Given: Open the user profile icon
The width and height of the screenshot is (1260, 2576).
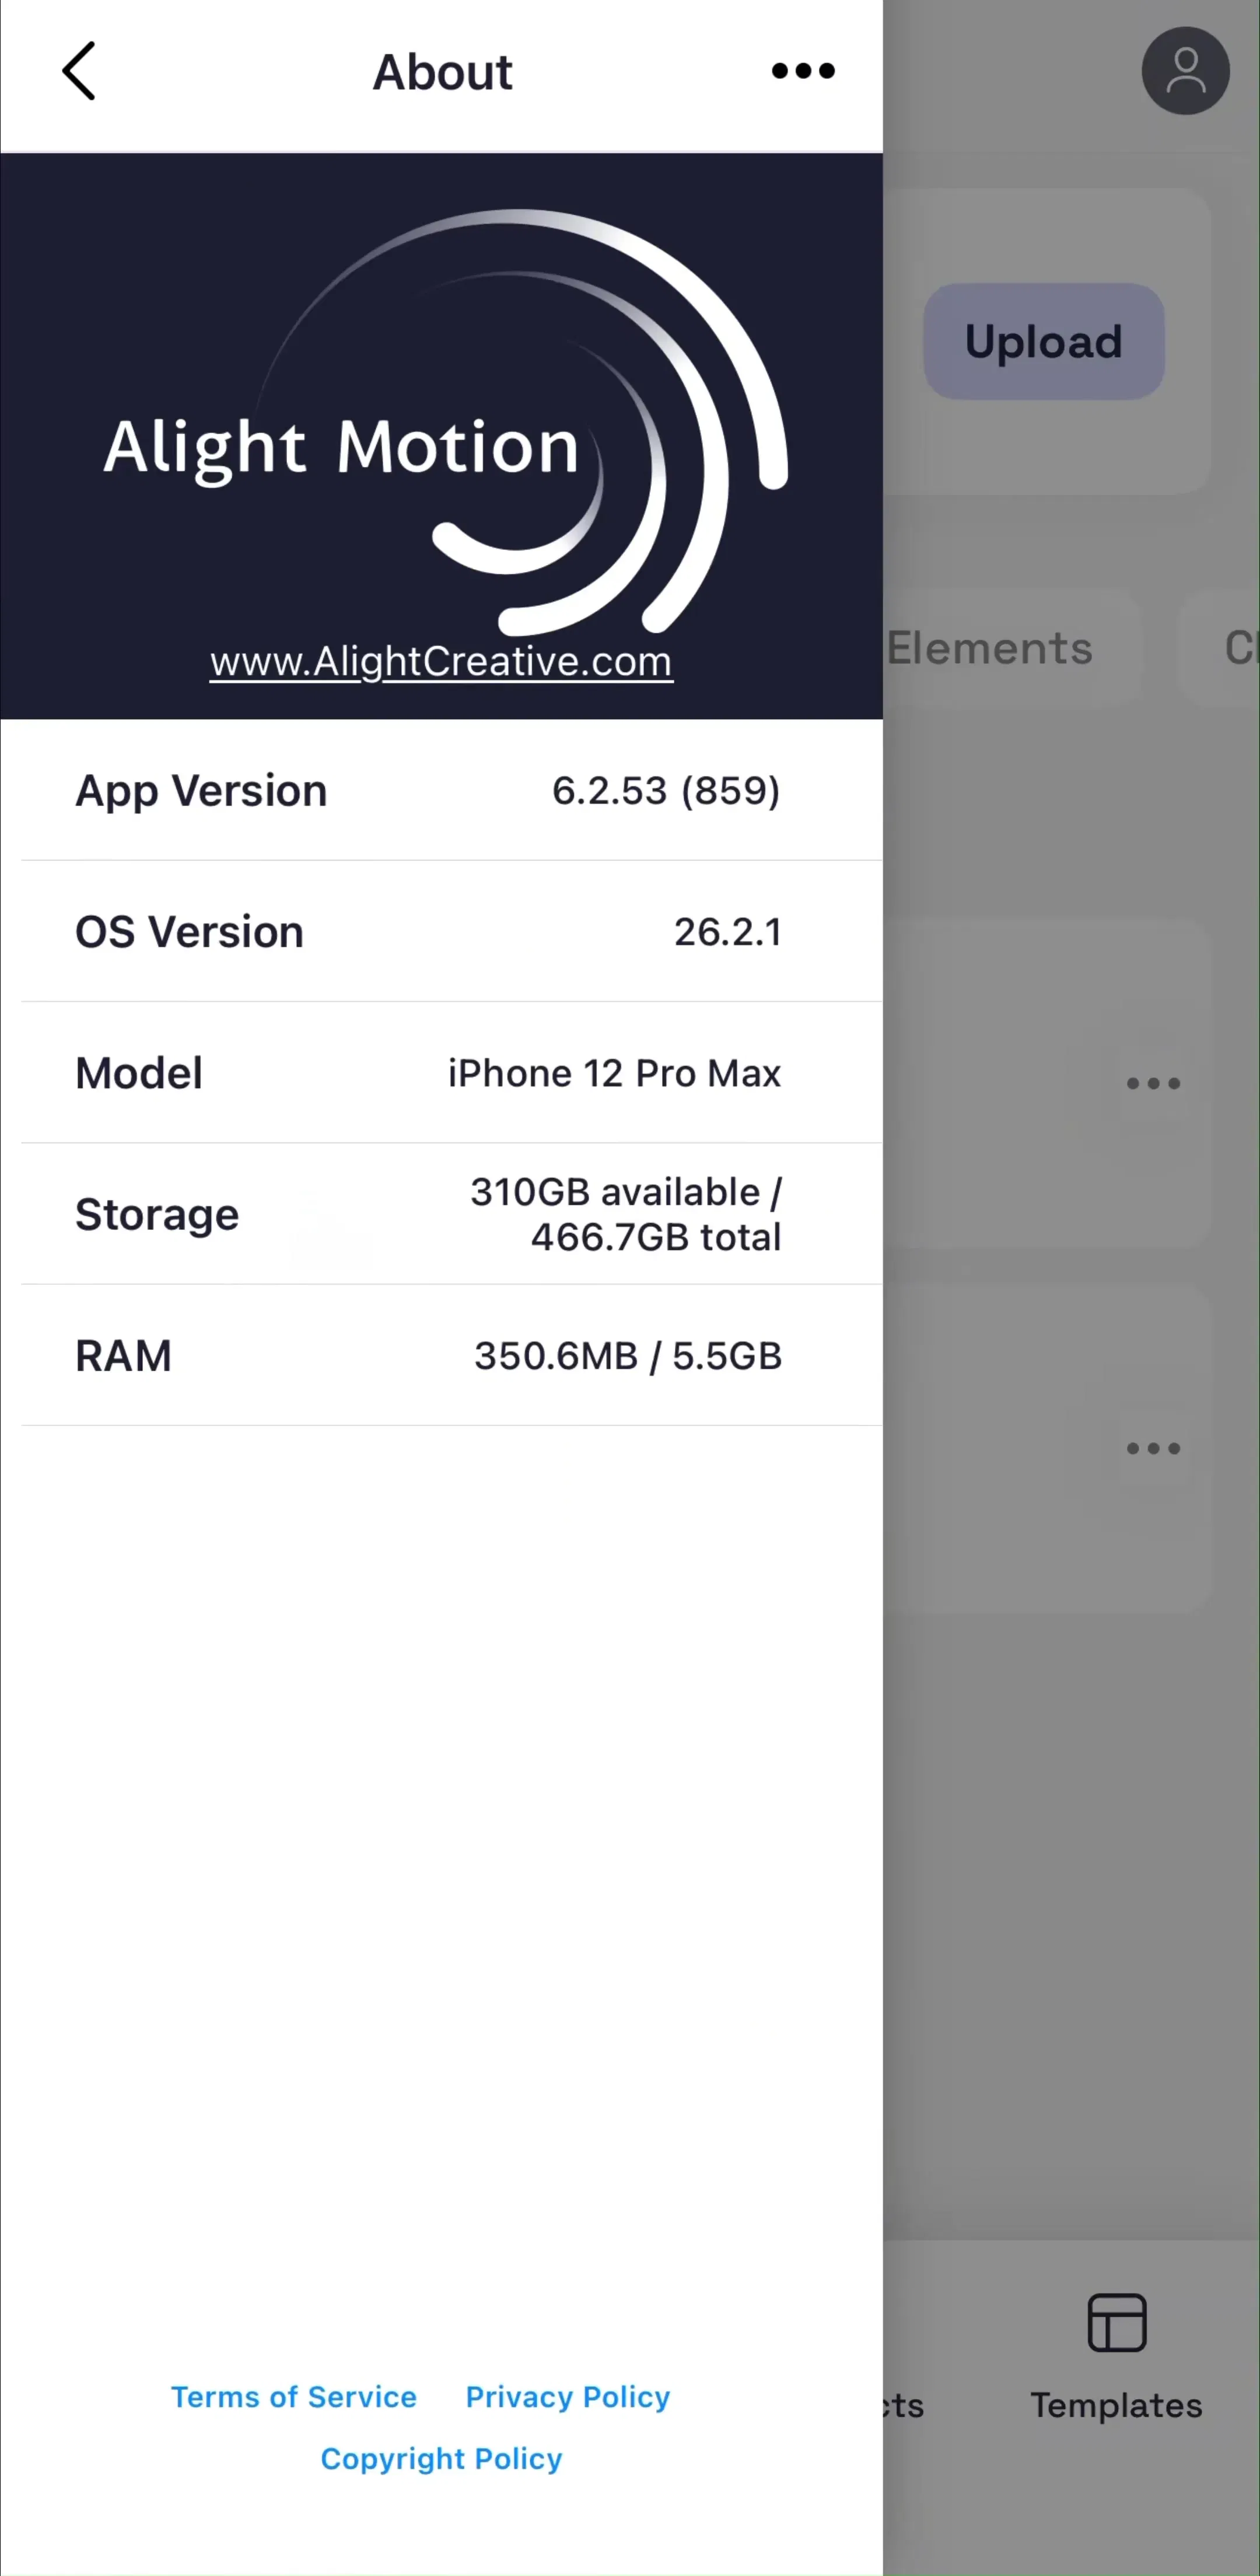Looking at the screenshot, I should (x=1185, y=71).
